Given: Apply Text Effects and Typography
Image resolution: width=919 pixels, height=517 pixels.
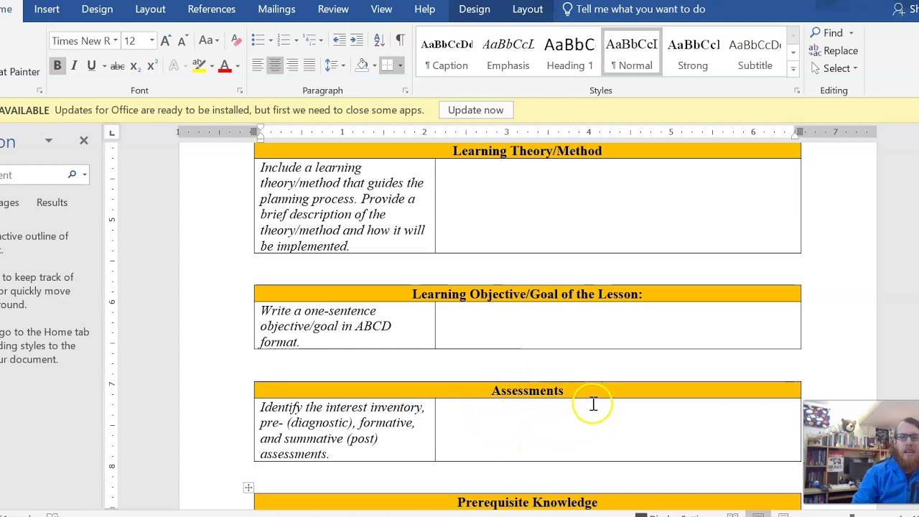Looking at the screenshot, I should pyautogui.click(x=173, y=66).
